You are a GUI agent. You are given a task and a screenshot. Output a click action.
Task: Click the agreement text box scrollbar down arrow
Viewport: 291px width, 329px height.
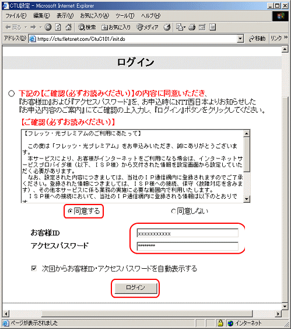coord(247,199)
